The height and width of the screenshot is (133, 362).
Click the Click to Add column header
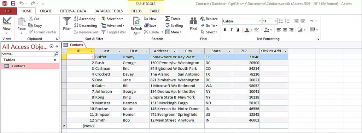point(274,51)
